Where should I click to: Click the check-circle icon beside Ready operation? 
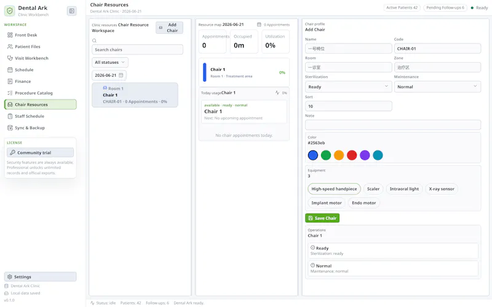(312, 248)
